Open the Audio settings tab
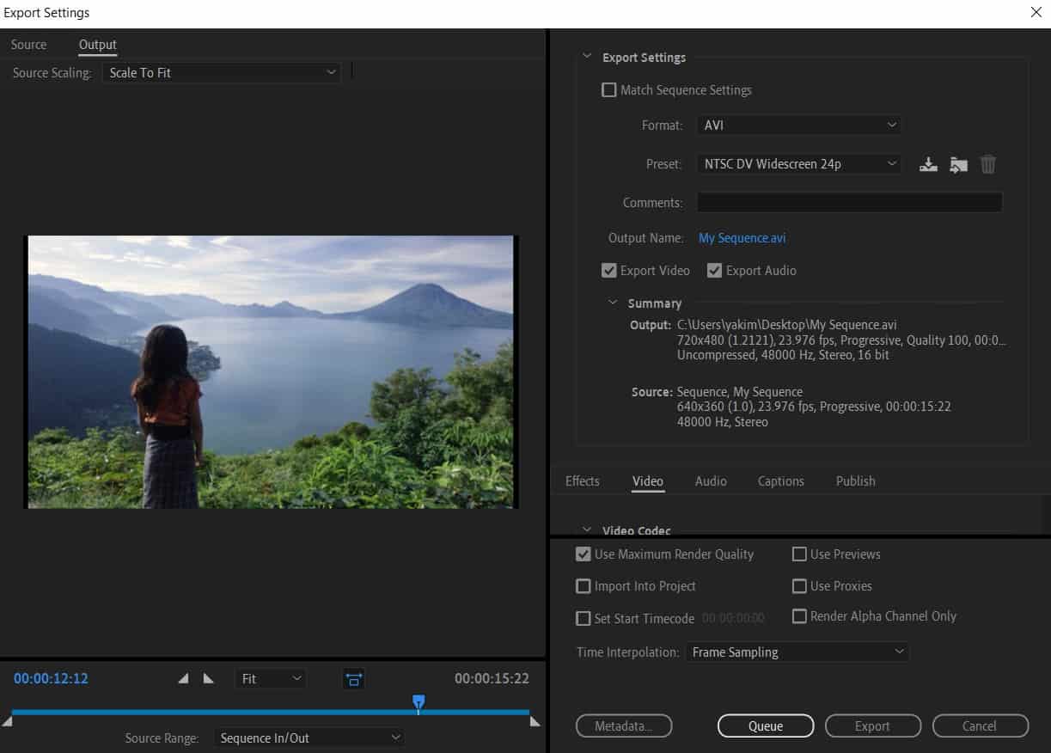The height and width of the screenshot is (753, 1051). click(710, 481)
